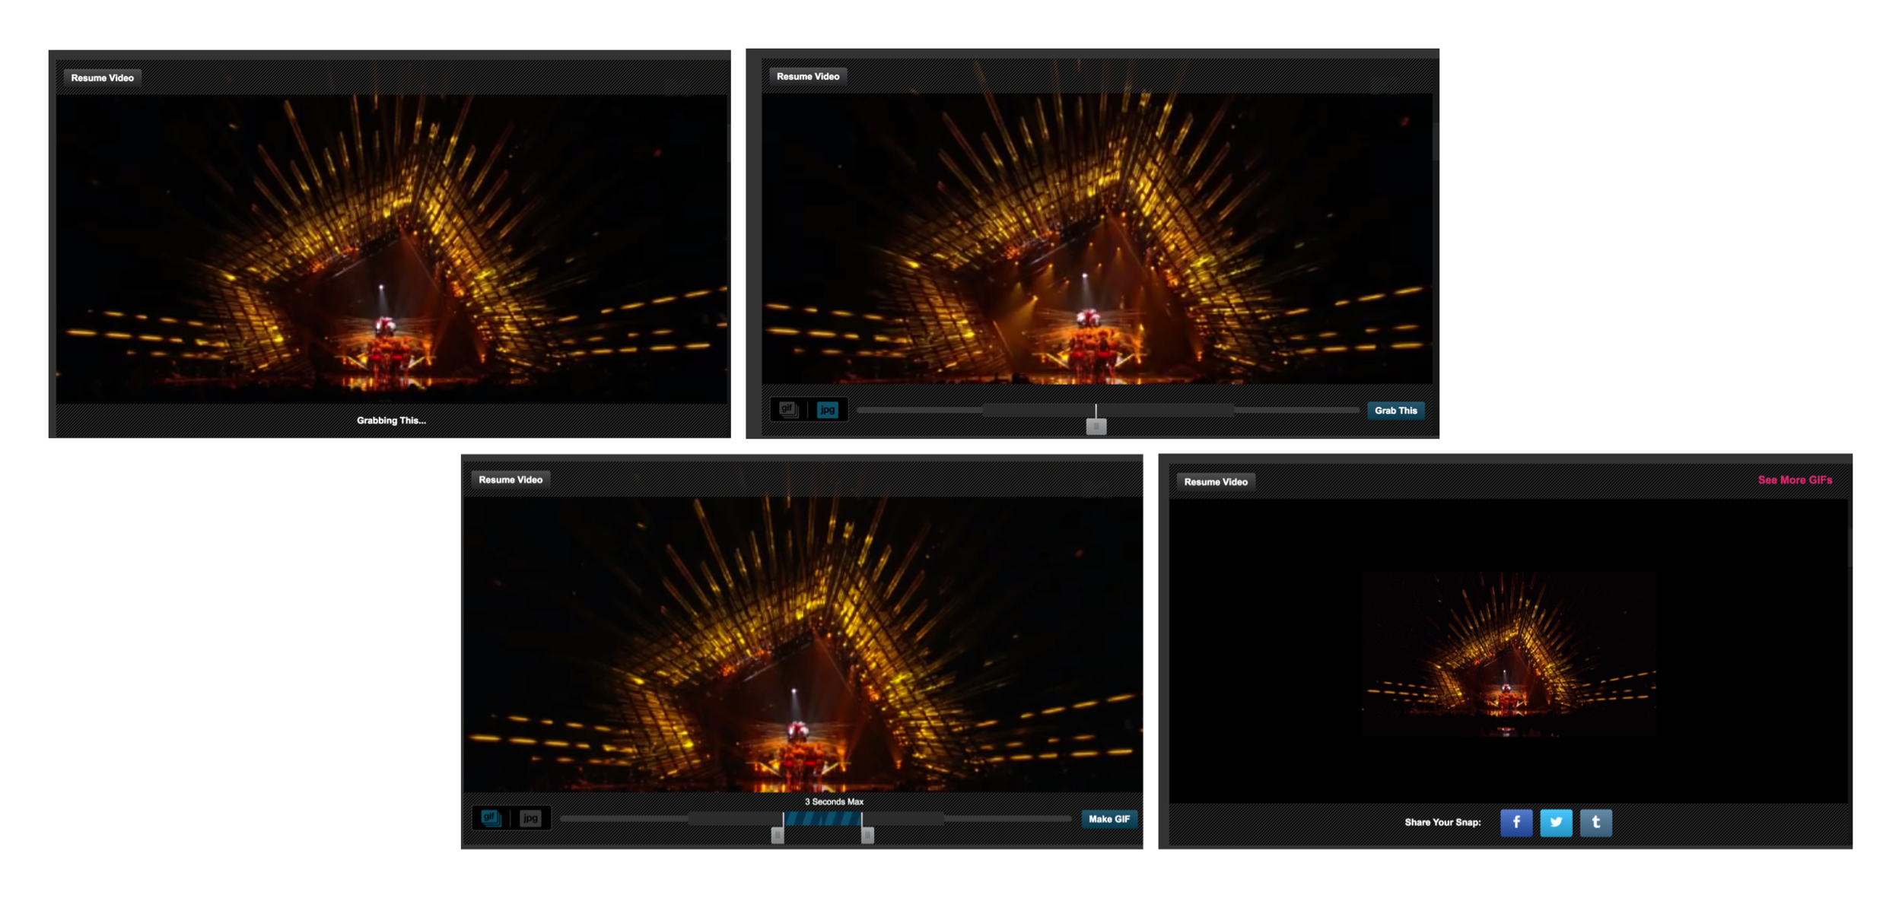This screenshot has height=898, width=1902.
Task: Click the 'Share Your Snap:' label
Action: point(1442,822)
